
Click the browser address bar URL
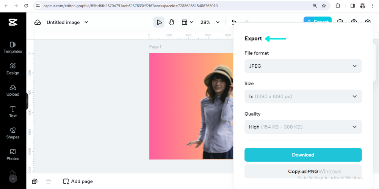[x=130, y=6]
